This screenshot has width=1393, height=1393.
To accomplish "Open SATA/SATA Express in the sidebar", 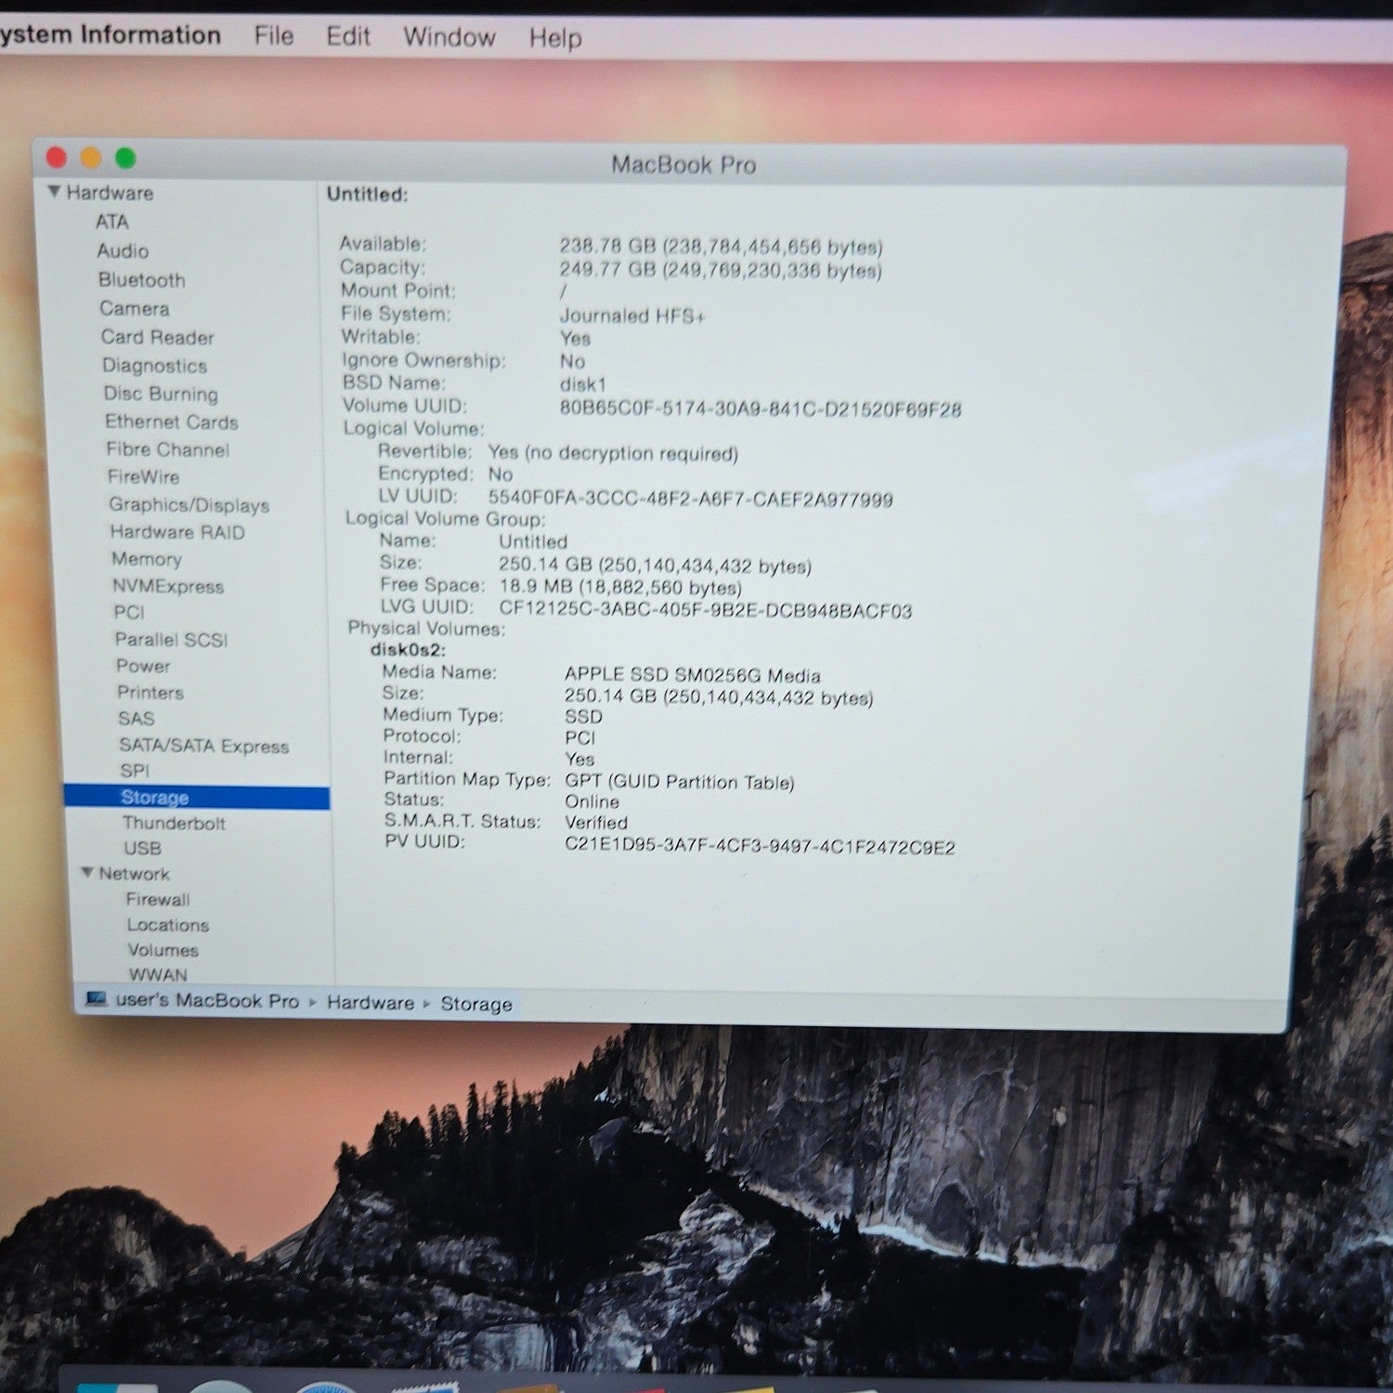I will click(204, 746).
